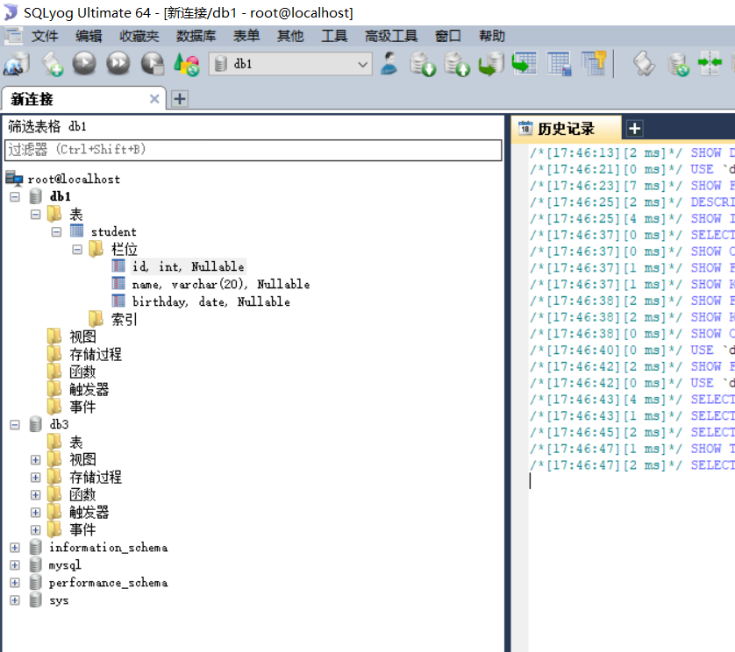735x652 pixels.
Task: Click the 17:46:13 SHOW history line
Action: (632, 152)
